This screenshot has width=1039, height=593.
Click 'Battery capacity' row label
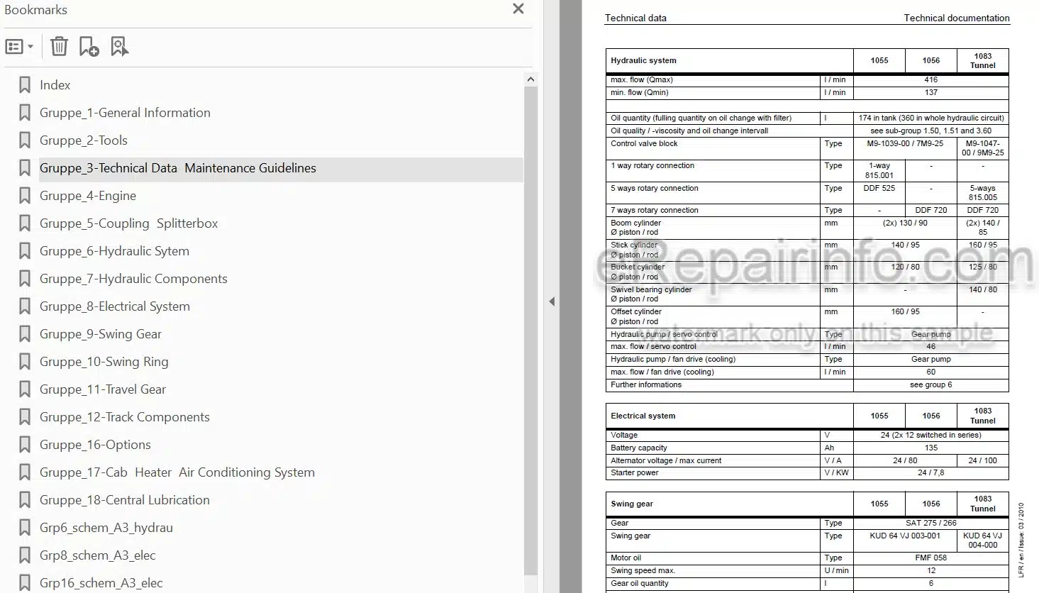[639, 448]
